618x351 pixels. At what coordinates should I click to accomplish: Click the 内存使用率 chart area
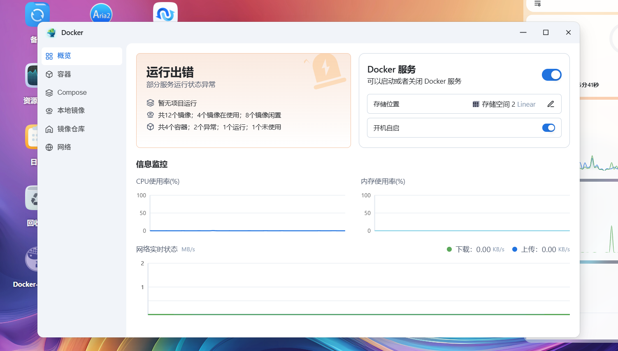coord(472,213)
